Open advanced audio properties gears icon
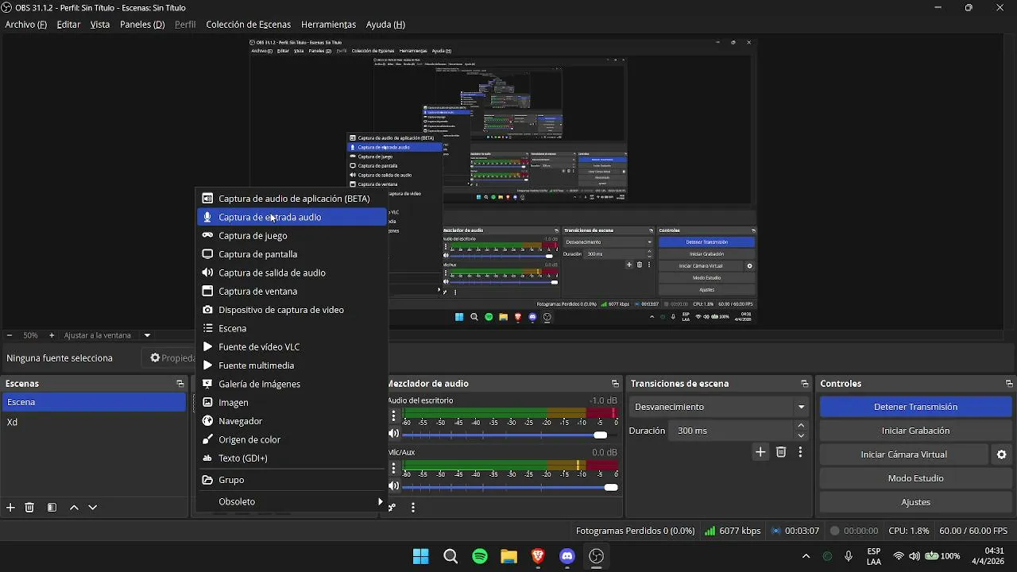This screenshot has width=1017, height=572. pos(392,507)
